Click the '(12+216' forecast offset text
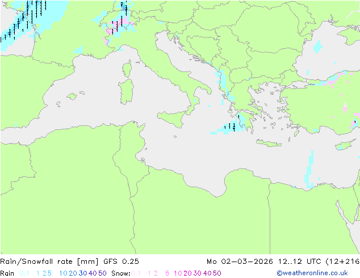 click(342, 262)
